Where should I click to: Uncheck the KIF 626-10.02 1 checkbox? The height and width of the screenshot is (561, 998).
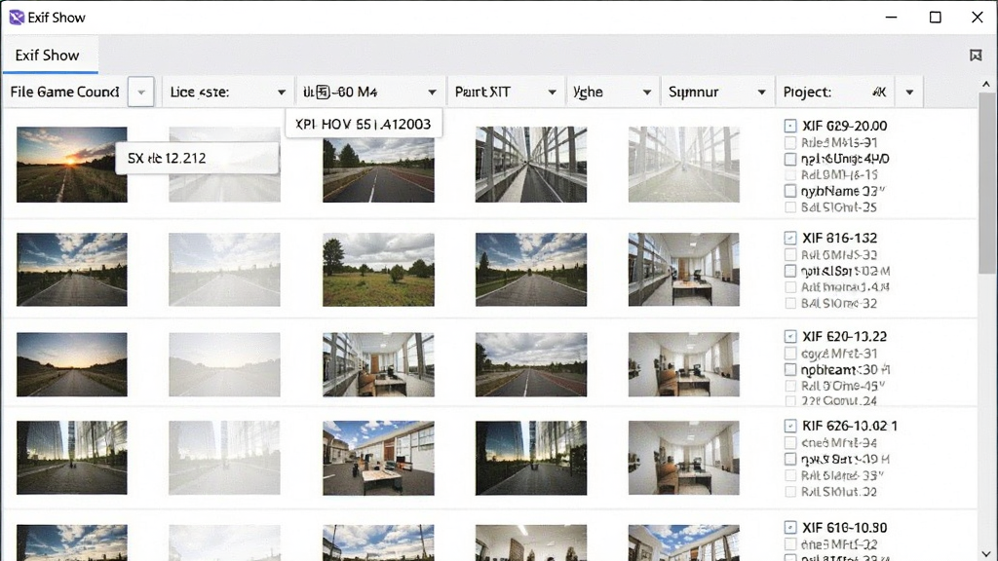(789, 426)
